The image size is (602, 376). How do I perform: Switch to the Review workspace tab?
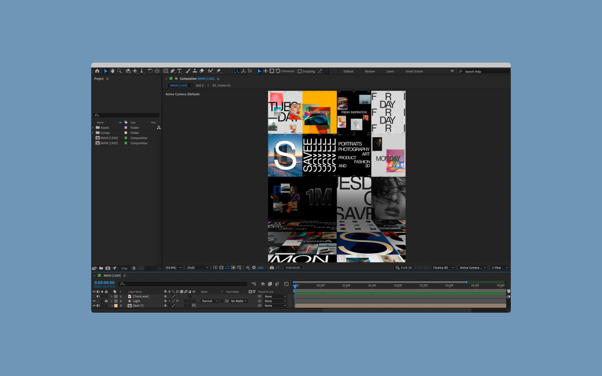(370, 72)
